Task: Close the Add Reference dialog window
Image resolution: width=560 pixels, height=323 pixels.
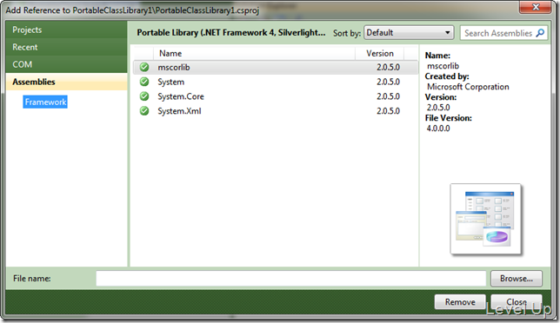Action: (536, 7)
